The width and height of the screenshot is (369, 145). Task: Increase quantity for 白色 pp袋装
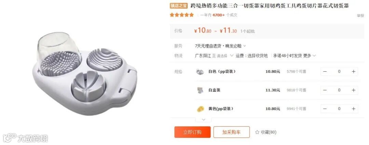click(x=353, y=72)
